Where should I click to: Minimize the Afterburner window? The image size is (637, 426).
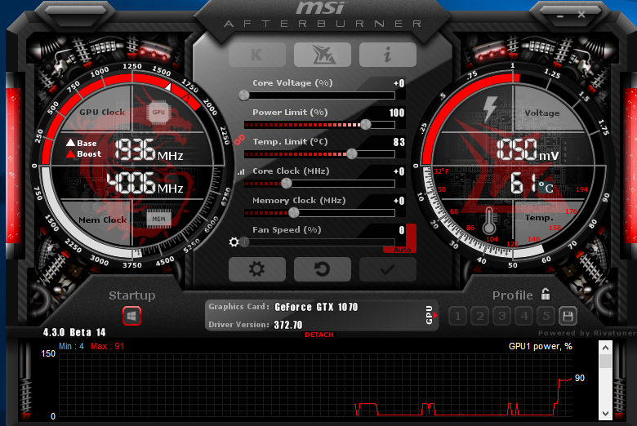pyautogui.click(x=560, y=16)
